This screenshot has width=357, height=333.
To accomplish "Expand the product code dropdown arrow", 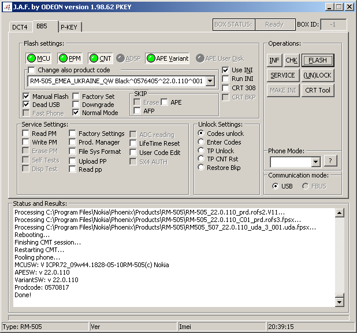I will pyautogui.click(x=210, y=81).
